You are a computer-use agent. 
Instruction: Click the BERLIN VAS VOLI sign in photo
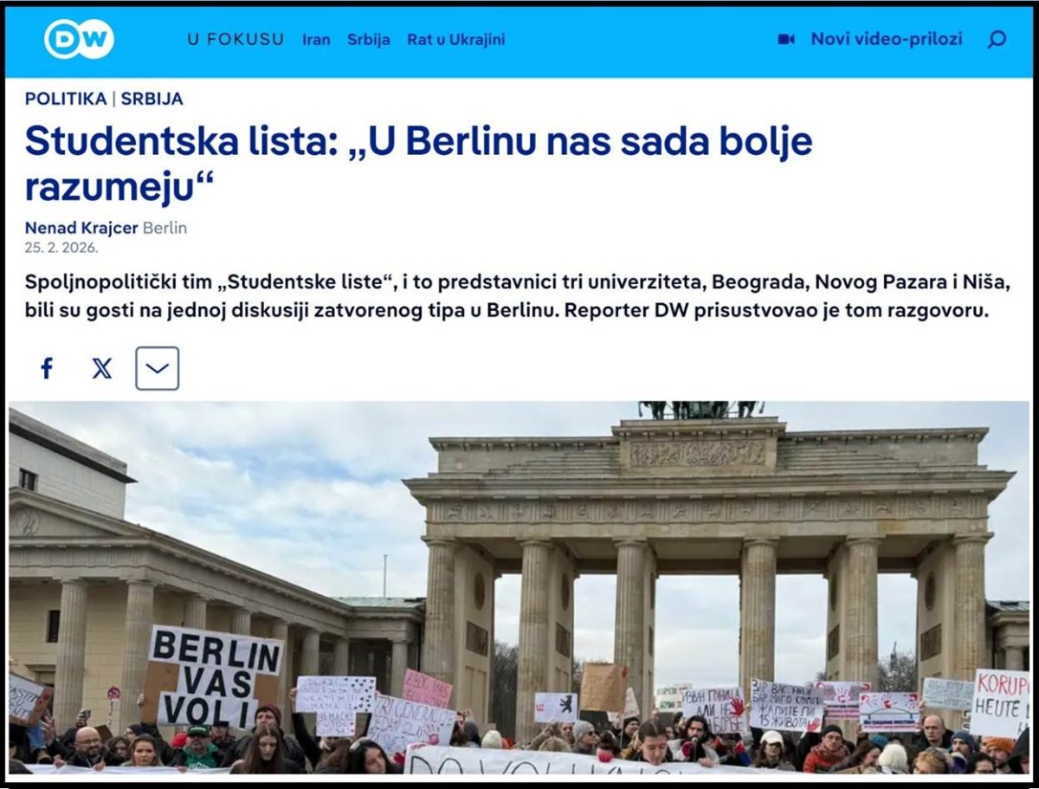click(214, 676)
